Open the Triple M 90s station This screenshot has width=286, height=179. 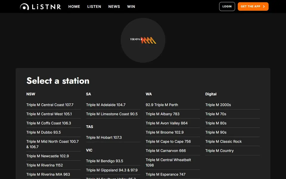click(216, 132)
